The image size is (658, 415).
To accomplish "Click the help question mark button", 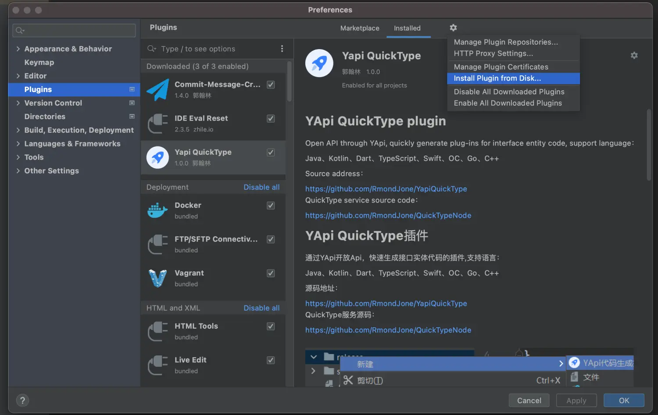I will point(22,400).
